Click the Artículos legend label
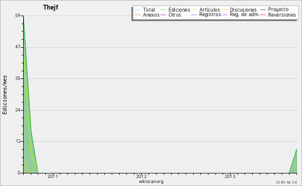302x186 pixels. (209, 10)
